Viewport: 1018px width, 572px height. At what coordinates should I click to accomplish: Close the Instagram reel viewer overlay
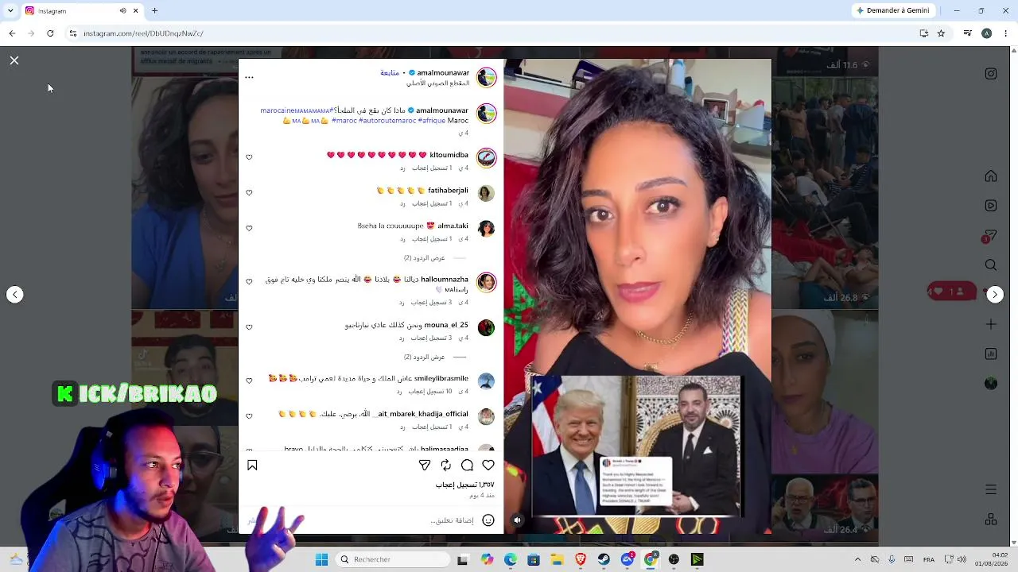point(14,60)
